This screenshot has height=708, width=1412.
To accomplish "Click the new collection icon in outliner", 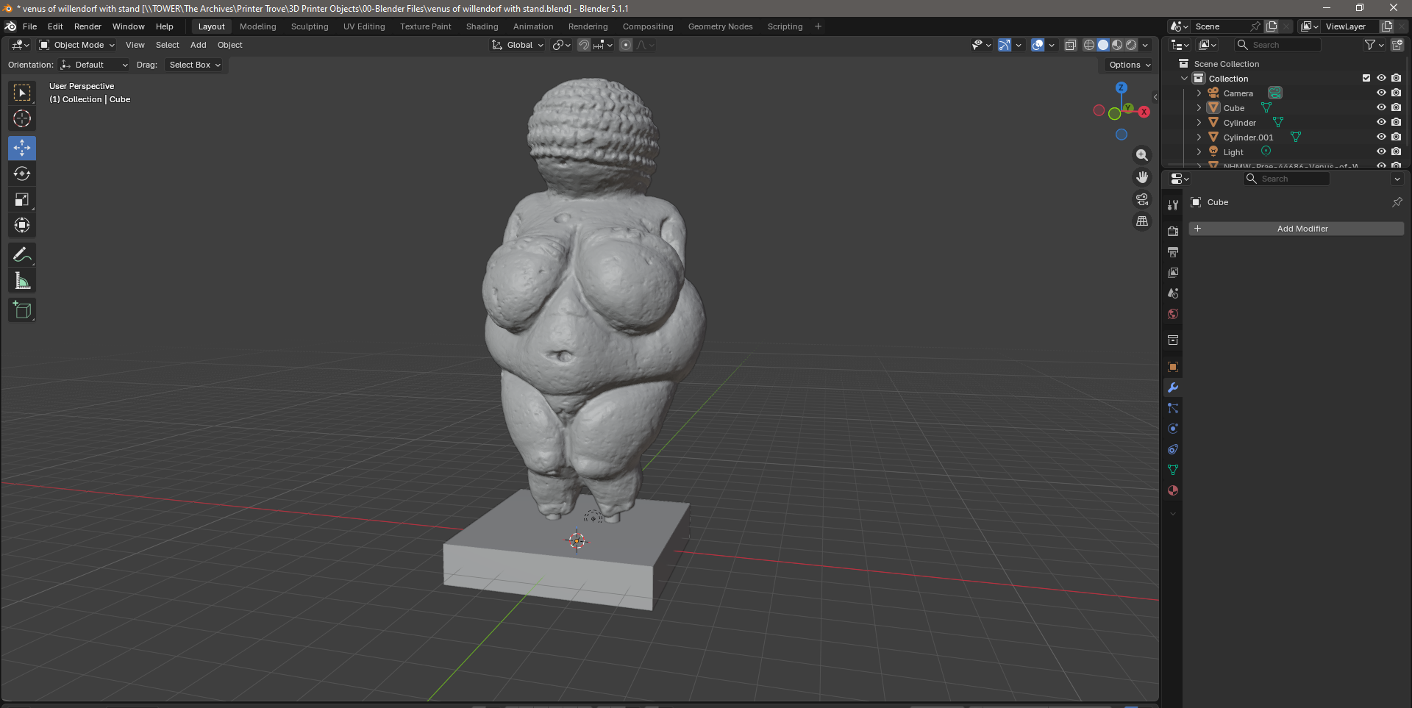I will coord(1397,45).
